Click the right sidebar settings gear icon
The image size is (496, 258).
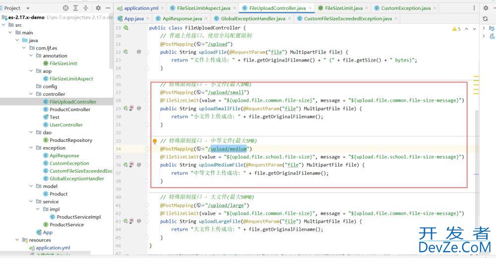tap(486, 8)
